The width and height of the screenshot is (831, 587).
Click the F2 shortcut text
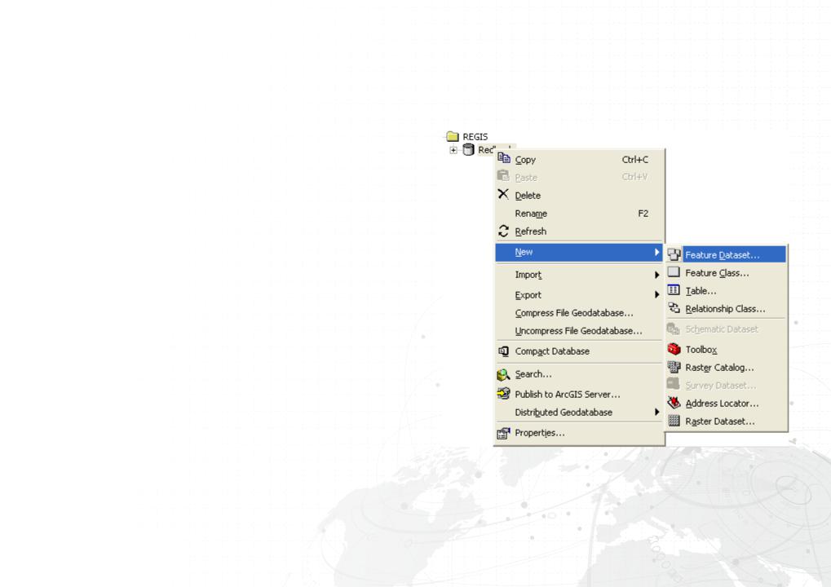[x=643, y=214]
